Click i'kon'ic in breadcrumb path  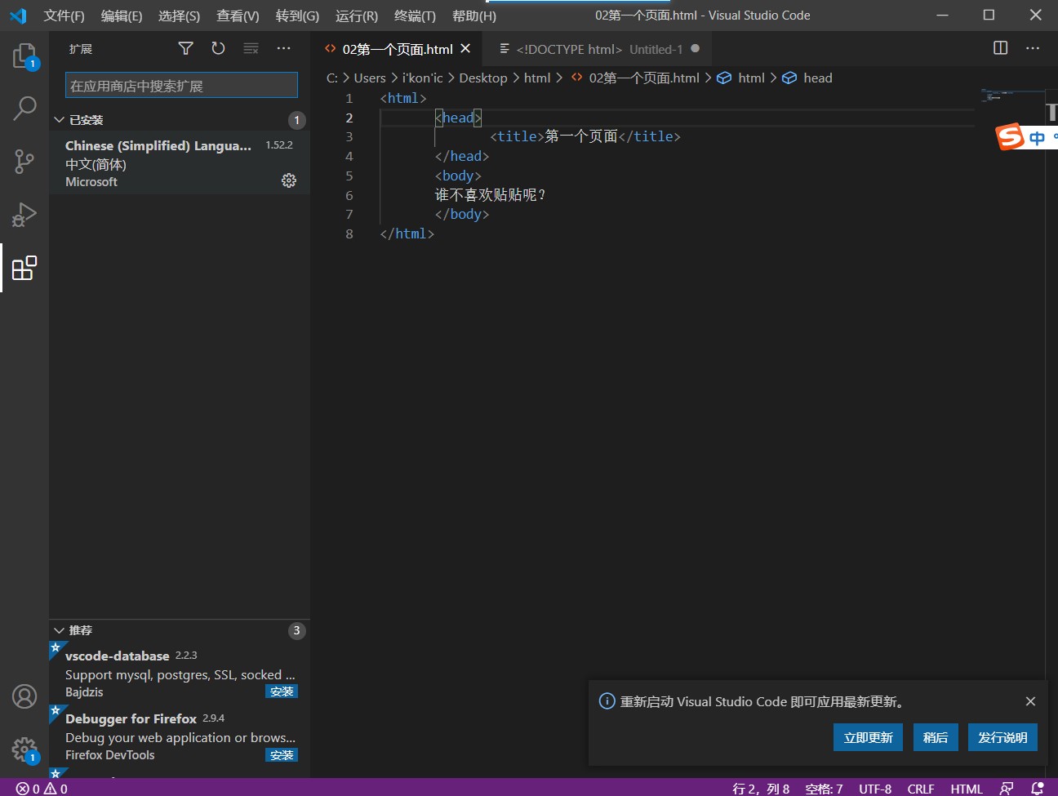tap(422, 78)
